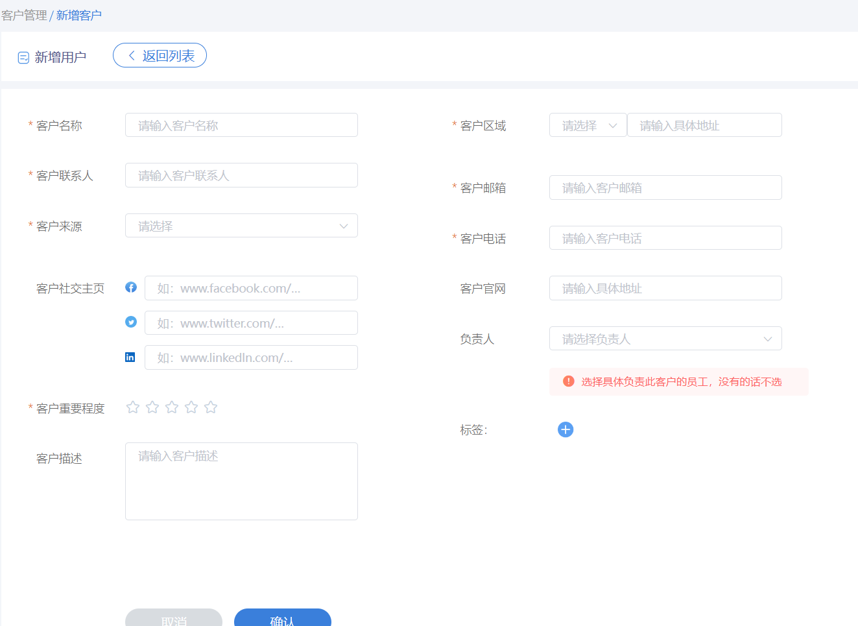Click the 新增用户 heading text
858x626 pixels.
(x=60, y=57)
